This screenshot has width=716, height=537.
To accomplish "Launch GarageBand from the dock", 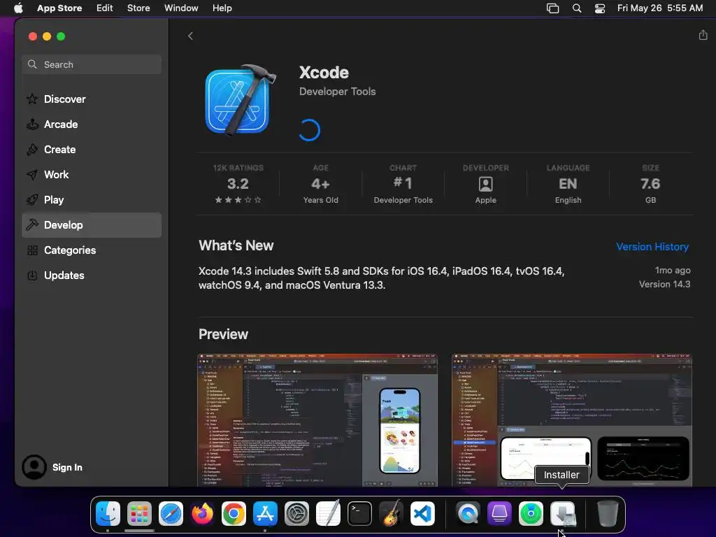I will pos(392,514).
